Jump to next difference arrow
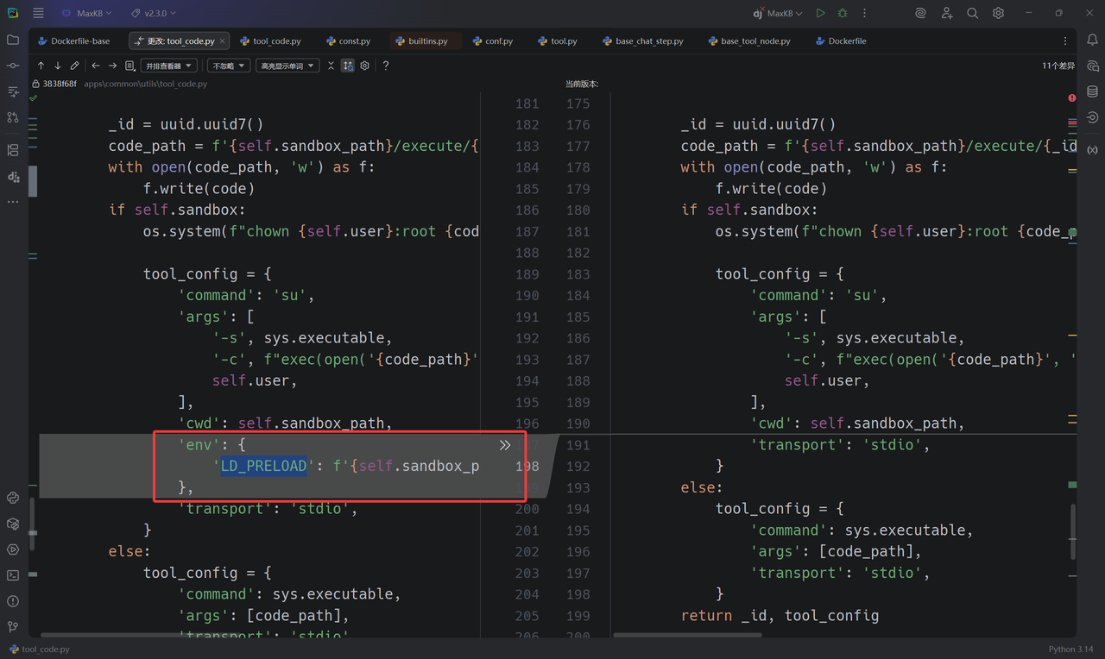This screenshot has width=1105, height=659. [x=58, y=66]
